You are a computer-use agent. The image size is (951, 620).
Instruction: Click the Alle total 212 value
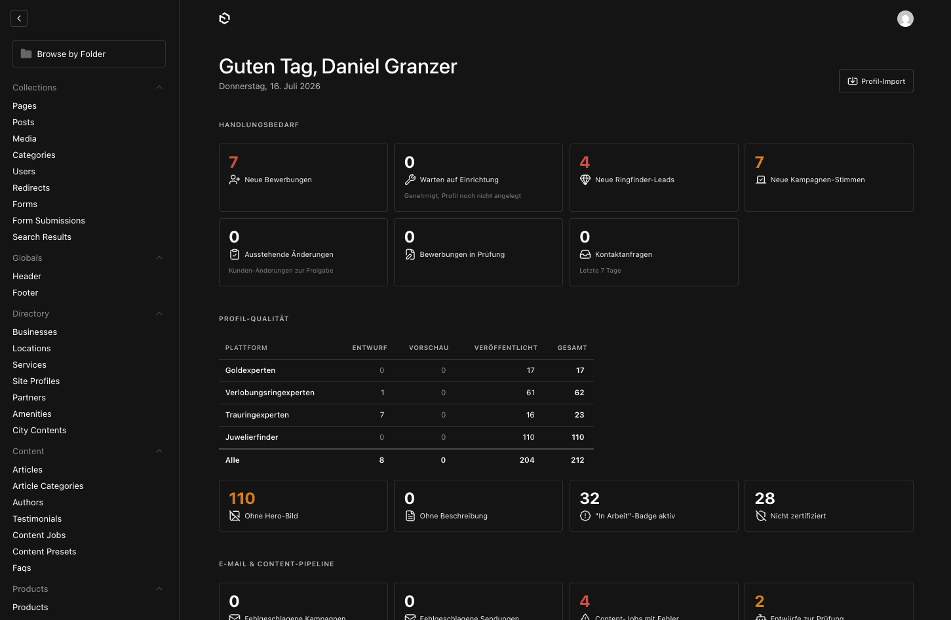[x=577, y=460]
